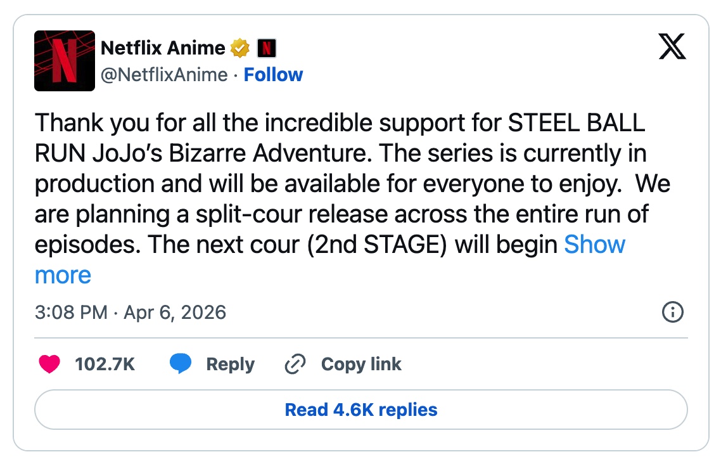Click the small Netflix affiliation badge
This screenshot has height=459, width=721.
267,48
